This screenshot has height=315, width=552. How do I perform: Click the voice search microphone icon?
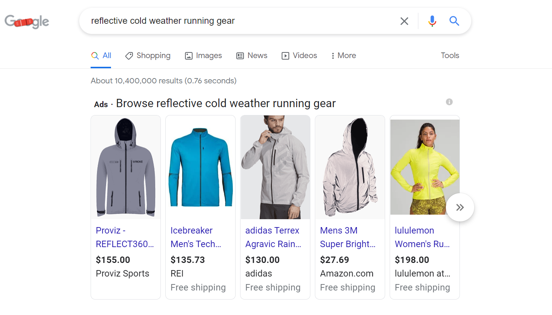pyautogui.click(x=432, y=21)
